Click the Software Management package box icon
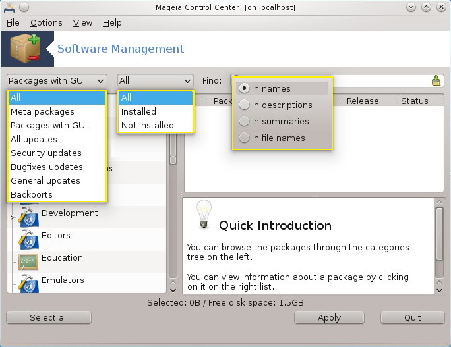The height and width of the screenshot is (347, 451). pos(25,48)
